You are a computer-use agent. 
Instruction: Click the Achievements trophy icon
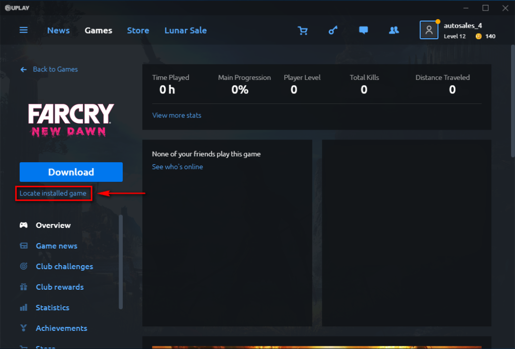click(x=24, y=328)
